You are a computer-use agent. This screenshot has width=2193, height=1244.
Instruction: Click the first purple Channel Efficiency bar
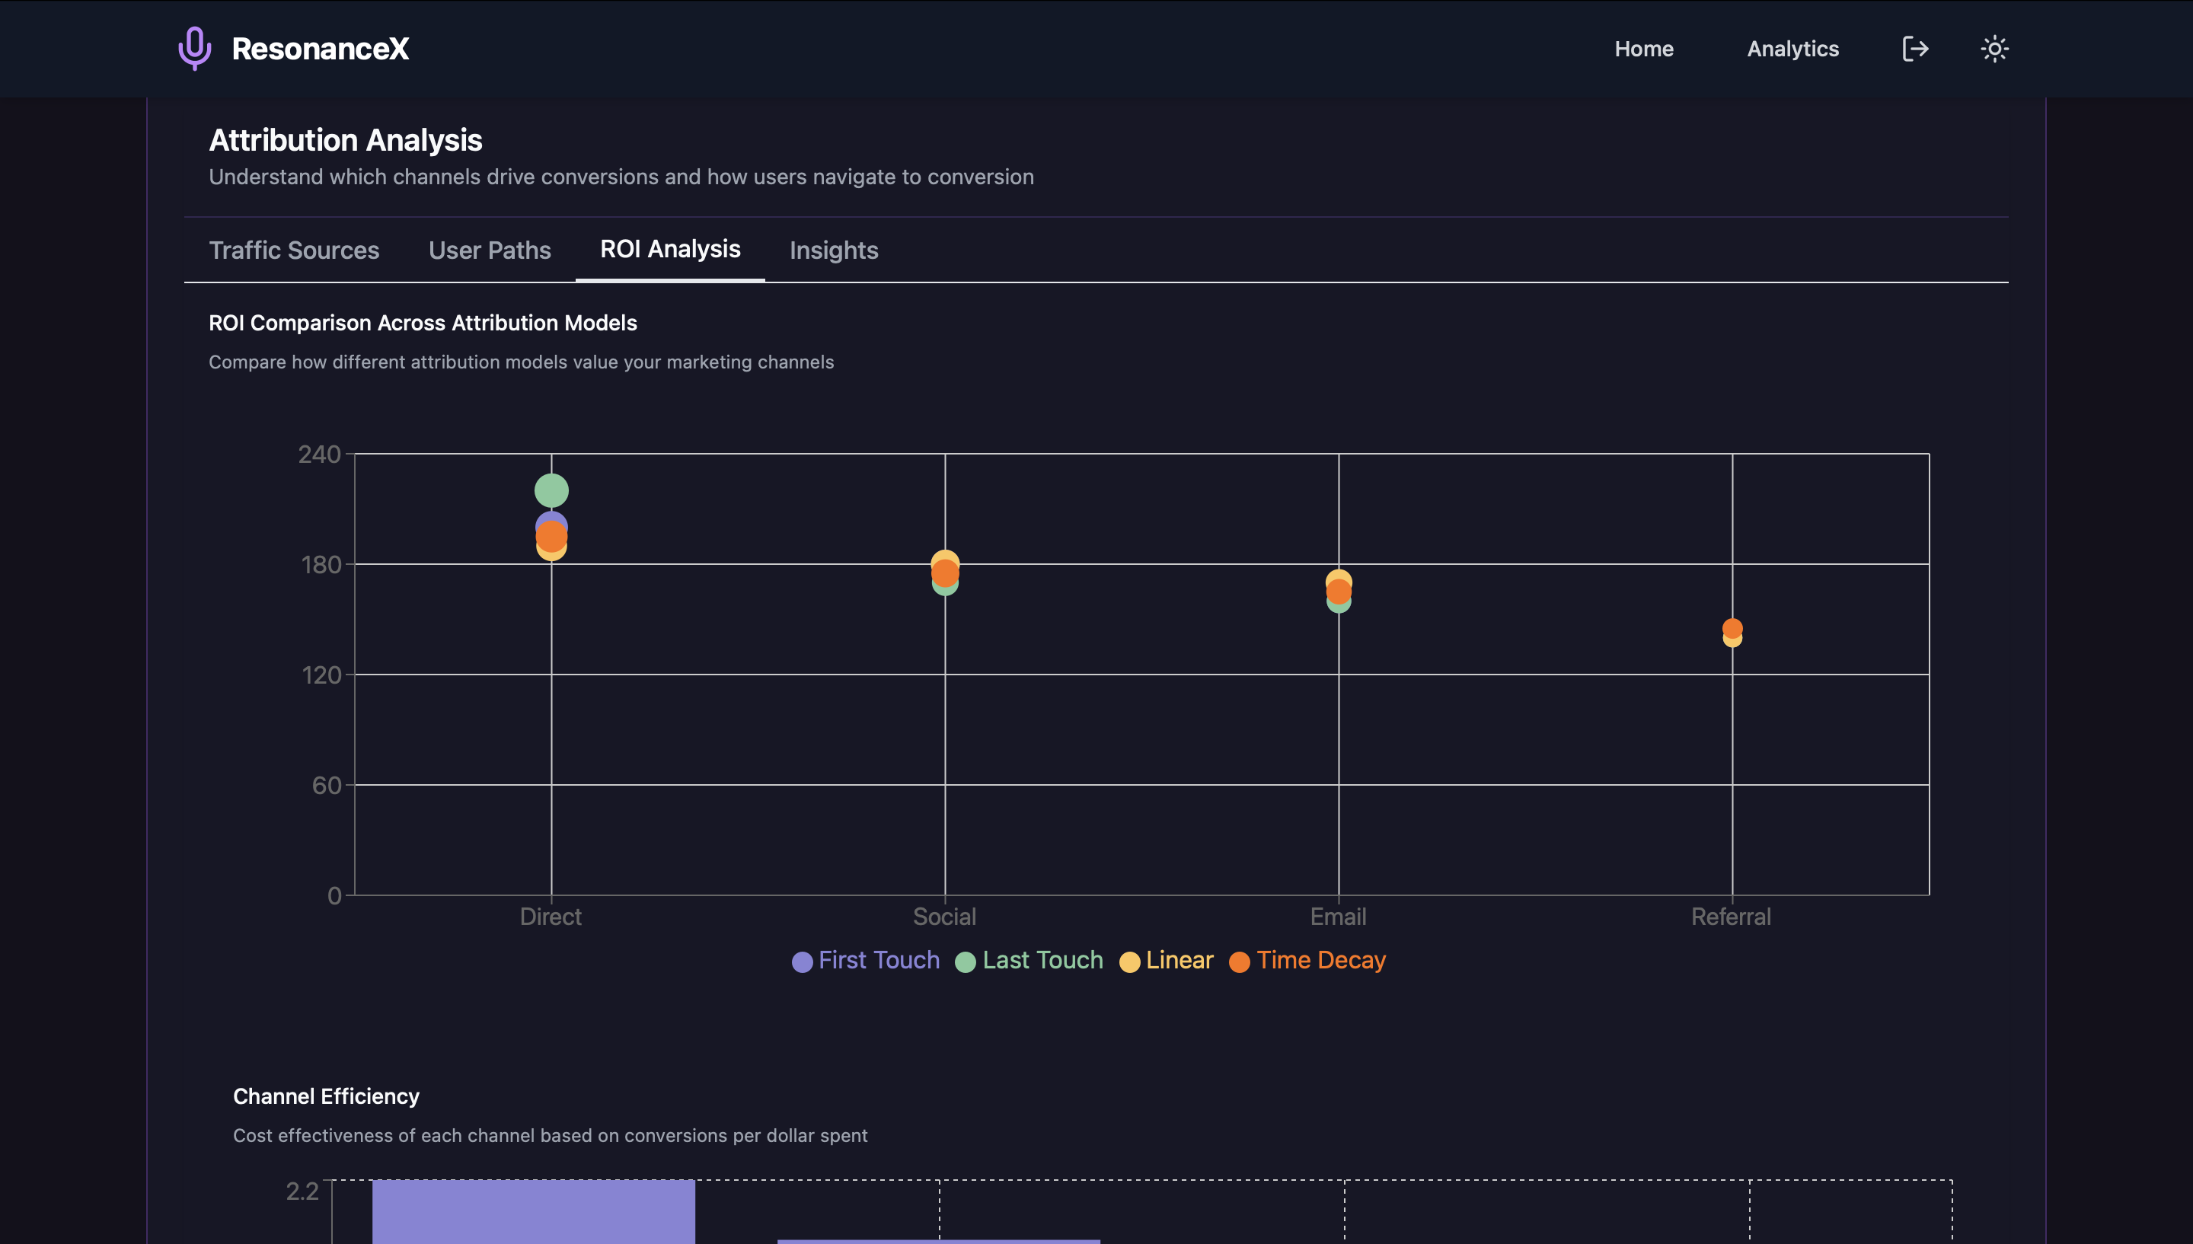(x=534, y=1211)
